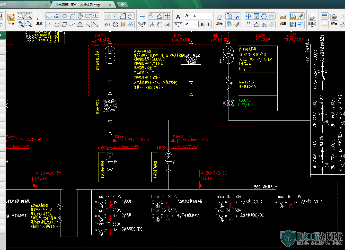Click the 重量:6000Kg(每台) text
The width and height of the screenshot is (345, 250).
(148, 88)
